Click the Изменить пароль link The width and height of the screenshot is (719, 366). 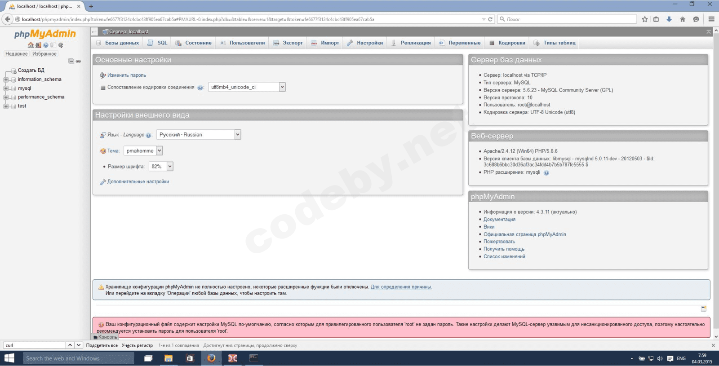(x=126, y=75)
